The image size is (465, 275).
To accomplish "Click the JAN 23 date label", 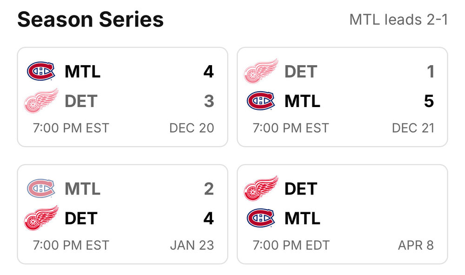I will (192, 245).
